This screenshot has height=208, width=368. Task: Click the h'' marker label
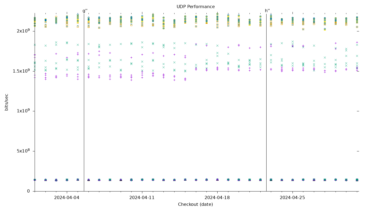click(x=267, y=11)
